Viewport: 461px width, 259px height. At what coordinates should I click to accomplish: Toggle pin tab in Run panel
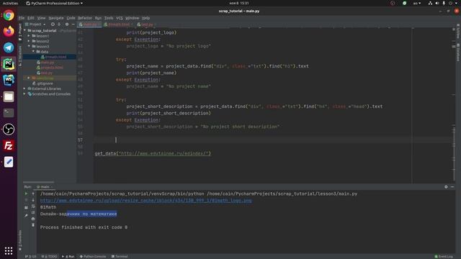click(26, 216)
